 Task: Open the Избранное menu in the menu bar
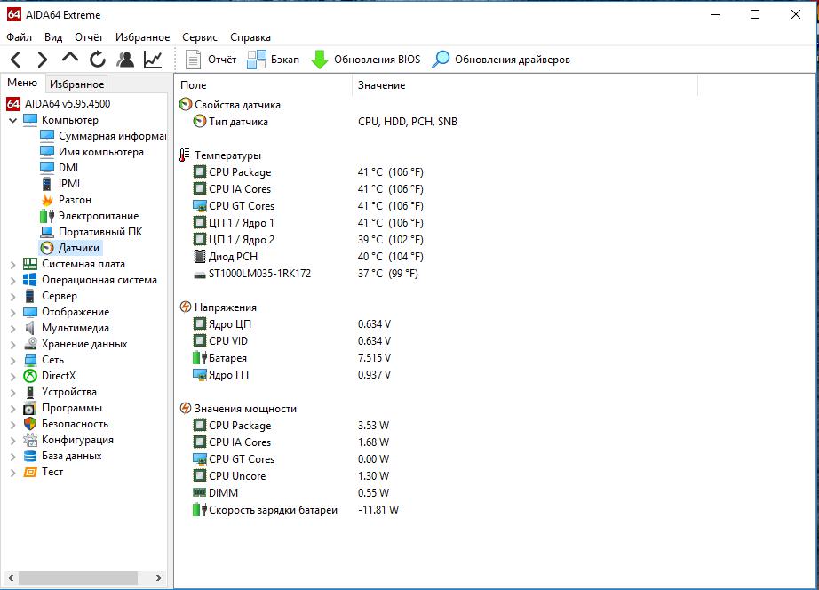143,37
